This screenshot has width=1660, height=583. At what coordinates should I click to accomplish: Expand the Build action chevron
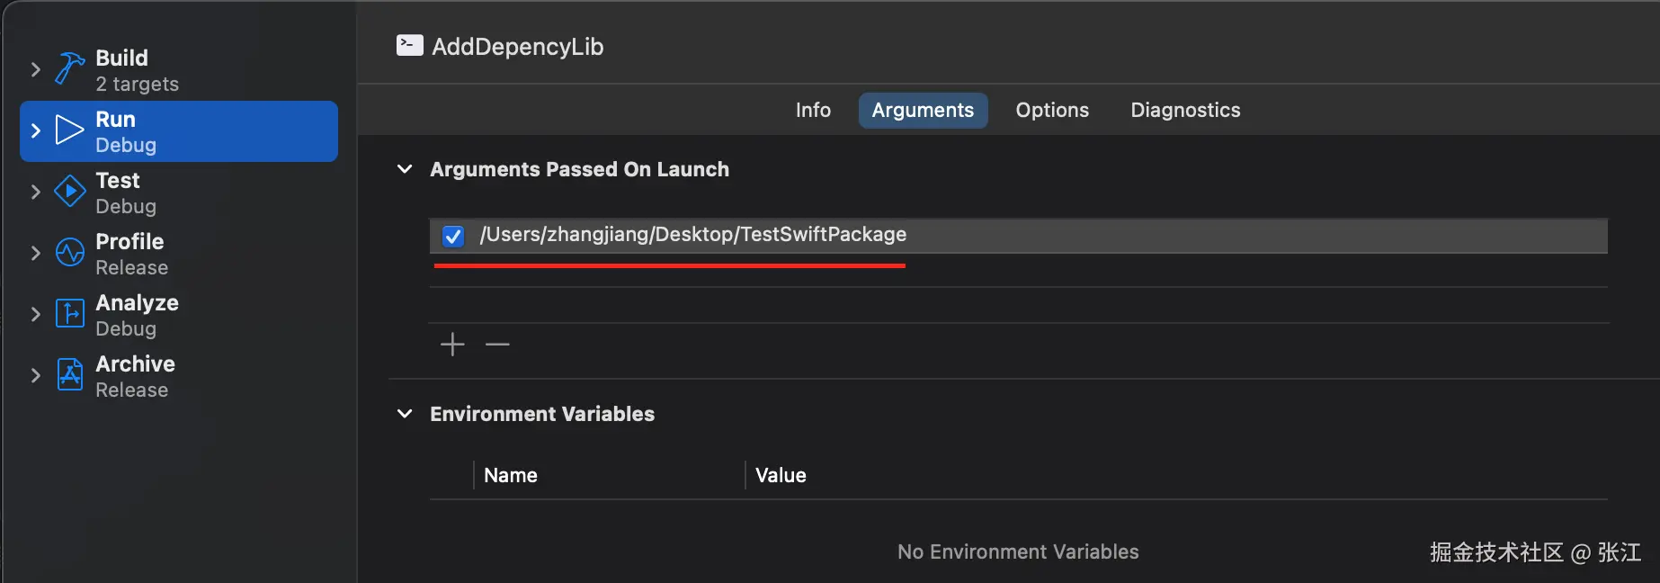36,69
